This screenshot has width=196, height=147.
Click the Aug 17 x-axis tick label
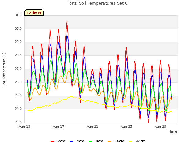(x=58, y=126)
